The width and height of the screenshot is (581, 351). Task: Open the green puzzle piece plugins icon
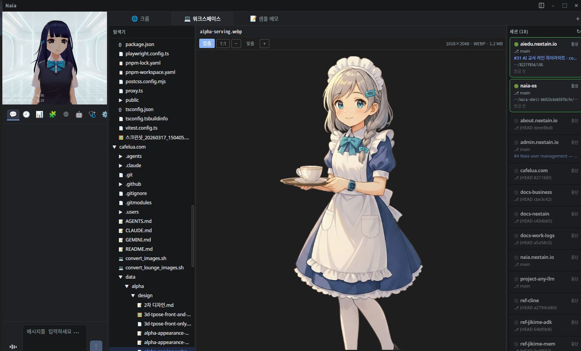pyautogui.click(x=53, y=115)
